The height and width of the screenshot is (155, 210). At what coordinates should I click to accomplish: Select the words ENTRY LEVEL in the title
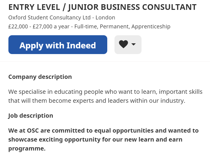(x=34, y=7)
